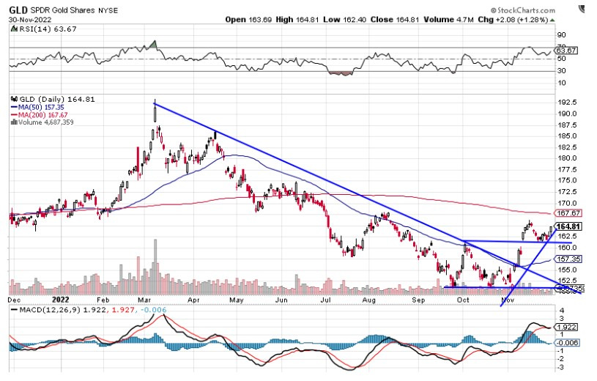This screenshot has width=597, height=381.
Task: Click the Oct label on time axis
Action: pos(463,300)
